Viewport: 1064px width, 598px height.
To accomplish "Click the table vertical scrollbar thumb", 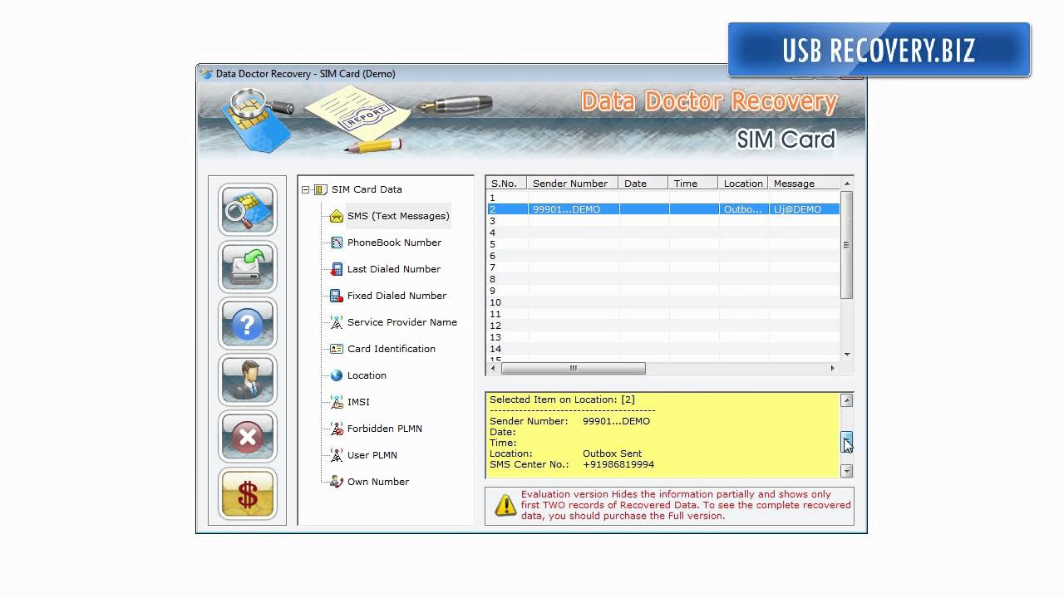I will pos(847,245).
